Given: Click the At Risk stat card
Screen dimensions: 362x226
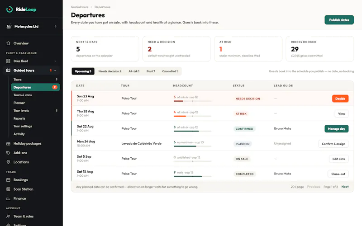Looking at the screenshot, I should (248, 49).
